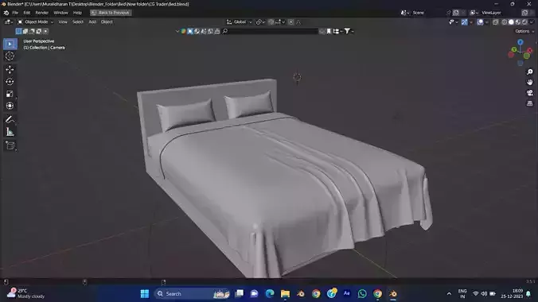Click the Blender logo menu icon
The image size is (538, 302).
click(x=6, y=13)
